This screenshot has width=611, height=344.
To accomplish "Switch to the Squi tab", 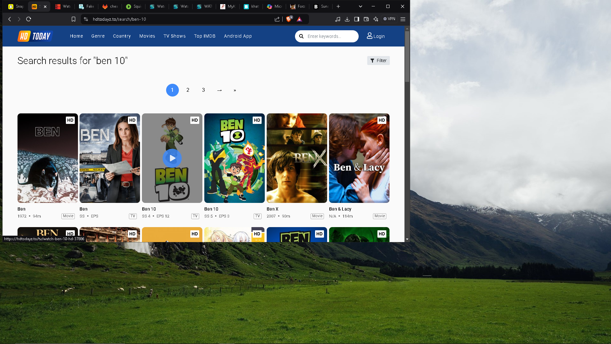I will tap(134, 6).
